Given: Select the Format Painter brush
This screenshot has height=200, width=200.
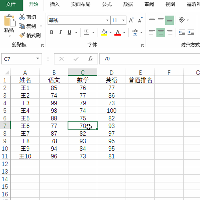Looking at the screenshot, I should [22, 35].
